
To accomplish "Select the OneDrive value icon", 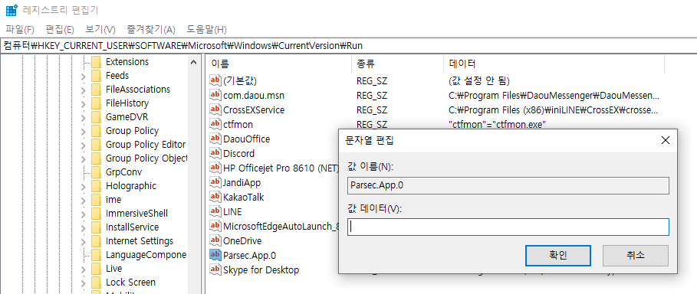I will click(215, 240).
